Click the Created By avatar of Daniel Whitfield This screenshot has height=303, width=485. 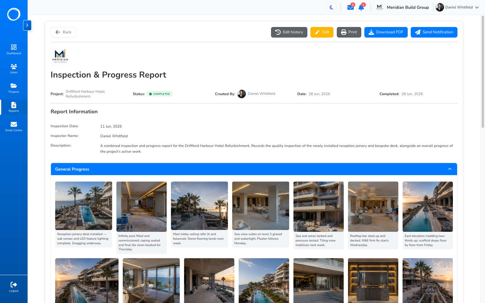point(242,94)
